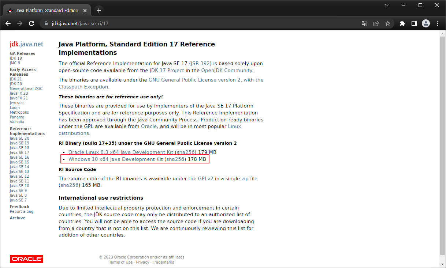Image resolution: width=446 pixels, height=268 pixels.
Task: Open Java SE 20 reference implementation
Action: pyautogui.click(x=19, y=138)
